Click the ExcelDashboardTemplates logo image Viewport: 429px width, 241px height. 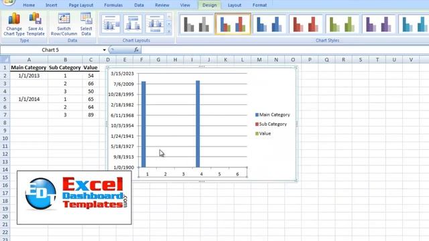click(74, 197)
